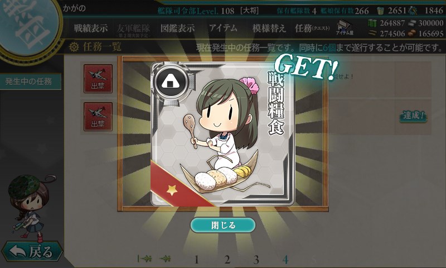
Task: Open the アイテム屋 shop icon
Action: (345, 27)
